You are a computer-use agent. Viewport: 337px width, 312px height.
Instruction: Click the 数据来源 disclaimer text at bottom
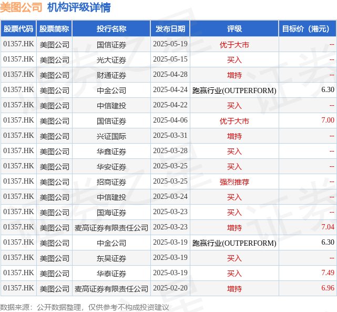pyautogui.click(x=85, y=307)
